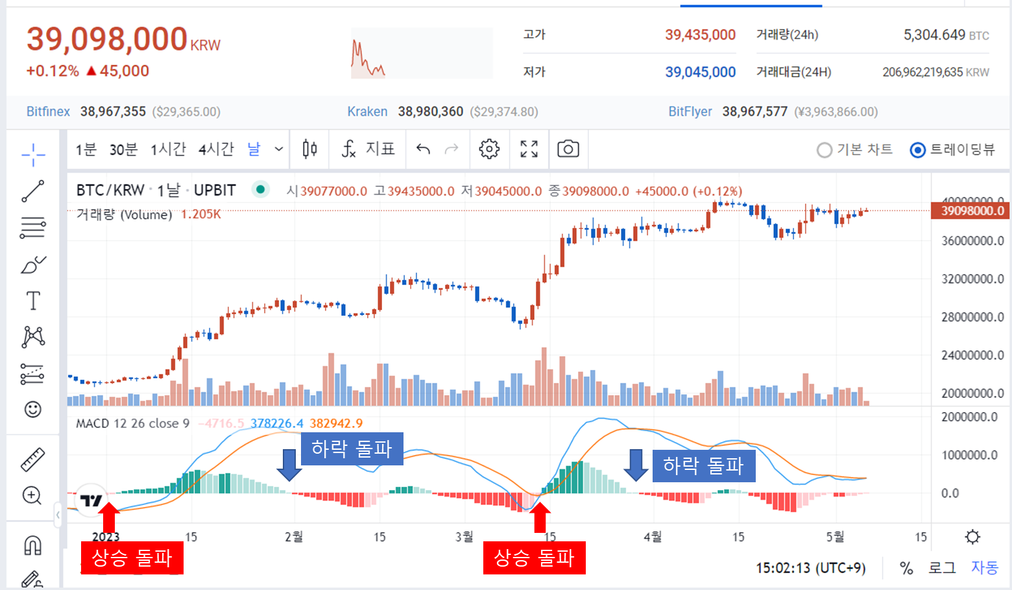Click the main price 39,098,000 KRW
The image size is (1012, 590).
pos(123,39)
